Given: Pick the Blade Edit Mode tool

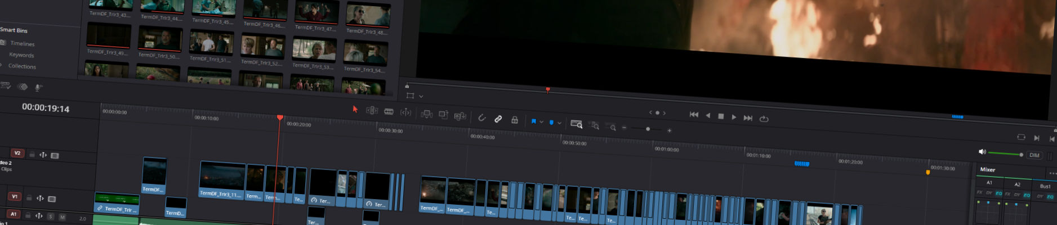Looking at the screenshot, I should (405, 112).
